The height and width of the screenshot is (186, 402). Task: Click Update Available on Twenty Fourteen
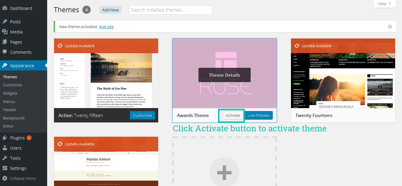(317, 46)
